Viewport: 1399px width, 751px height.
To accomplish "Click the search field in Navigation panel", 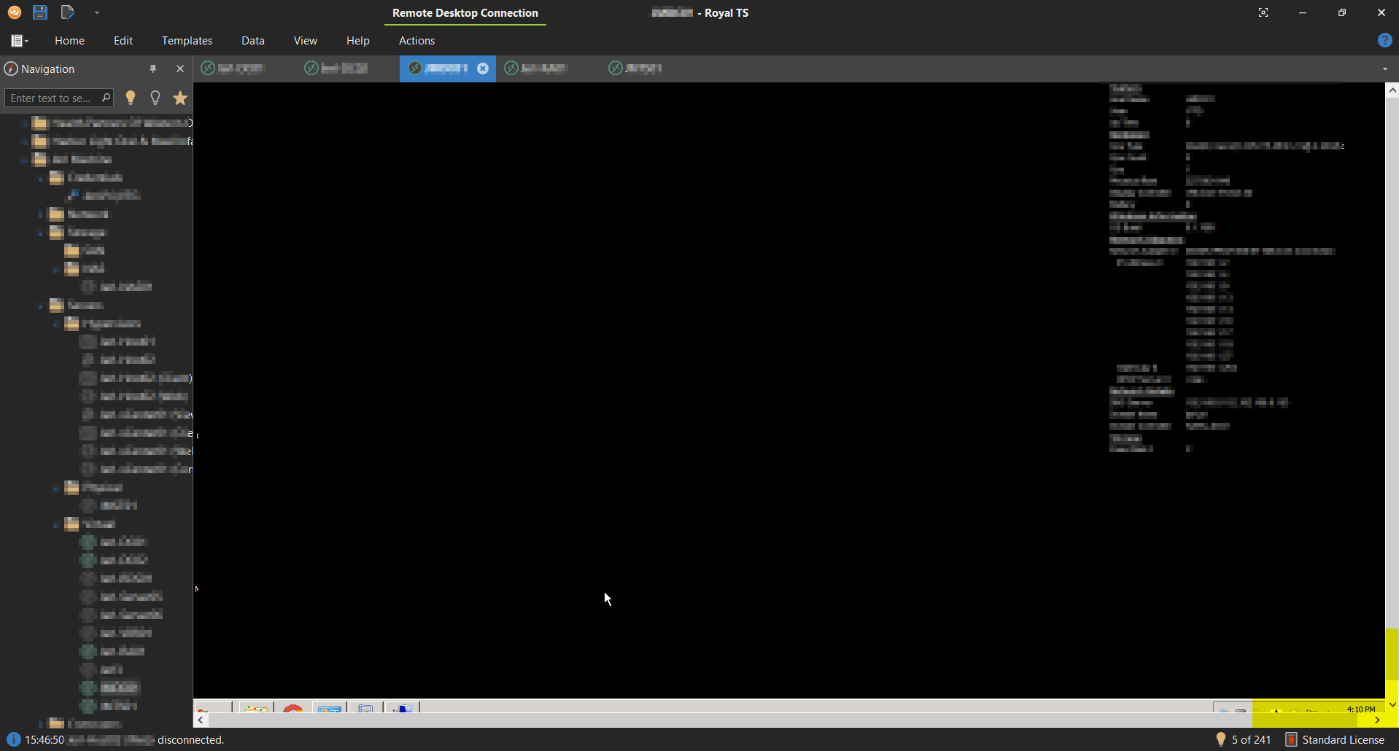I will click(x=51, y=98).
